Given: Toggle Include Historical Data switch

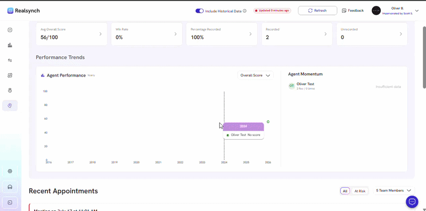Looking at the screenshot, I should [199, 11].
